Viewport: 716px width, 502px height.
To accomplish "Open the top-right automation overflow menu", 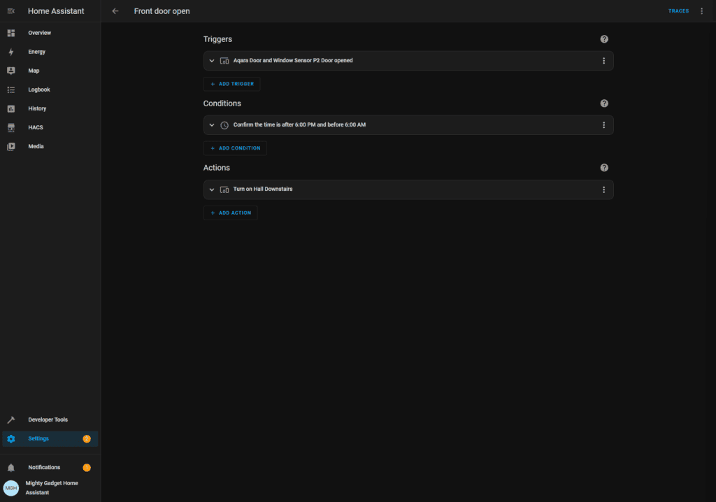I will pos(702,11).
